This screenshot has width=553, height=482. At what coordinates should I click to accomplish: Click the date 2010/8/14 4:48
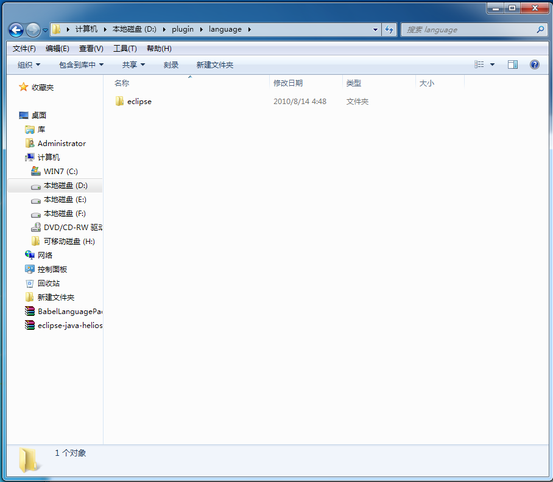coord(300,102)
